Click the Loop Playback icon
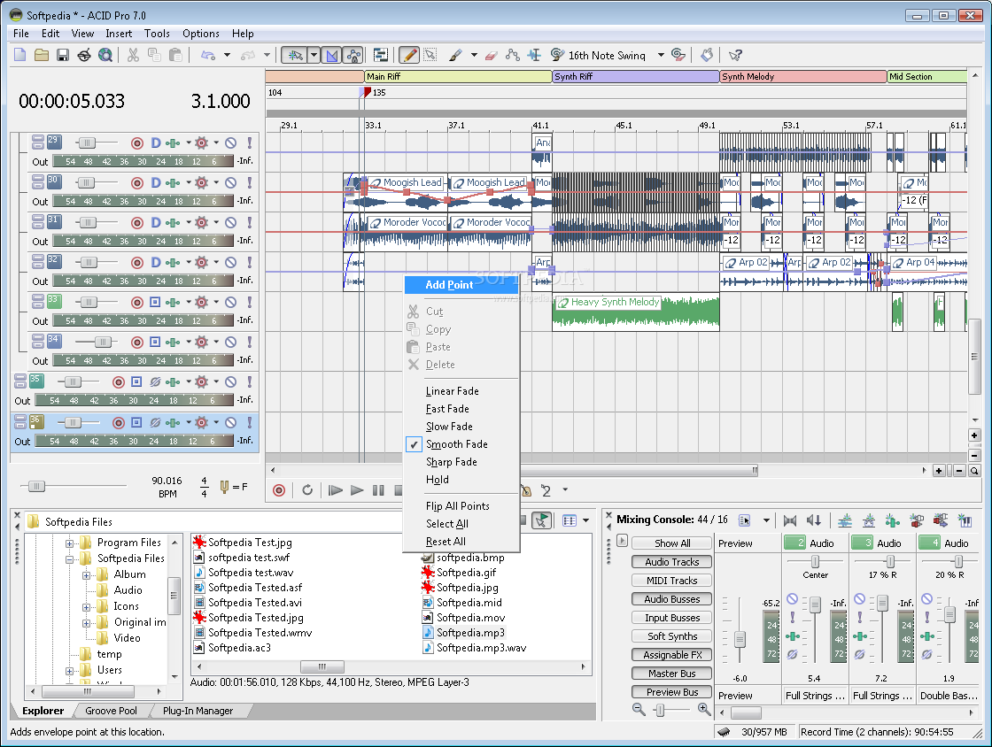 [x=307, y=489]
